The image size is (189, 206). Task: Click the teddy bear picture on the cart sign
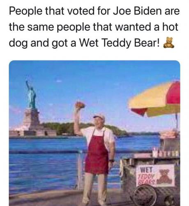[164, 176]
